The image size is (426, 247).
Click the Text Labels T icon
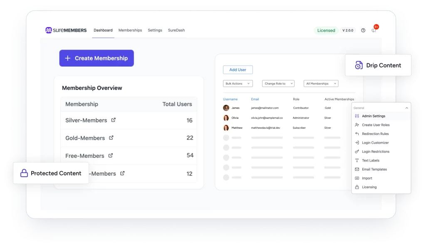pyautogui.click(x=357, y=160)
